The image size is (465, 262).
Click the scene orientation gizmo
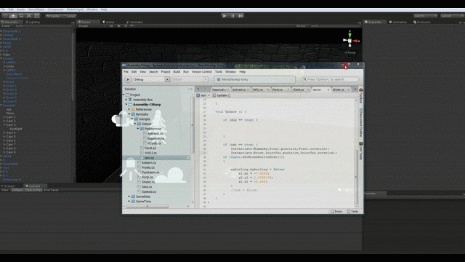coord(350,40)
